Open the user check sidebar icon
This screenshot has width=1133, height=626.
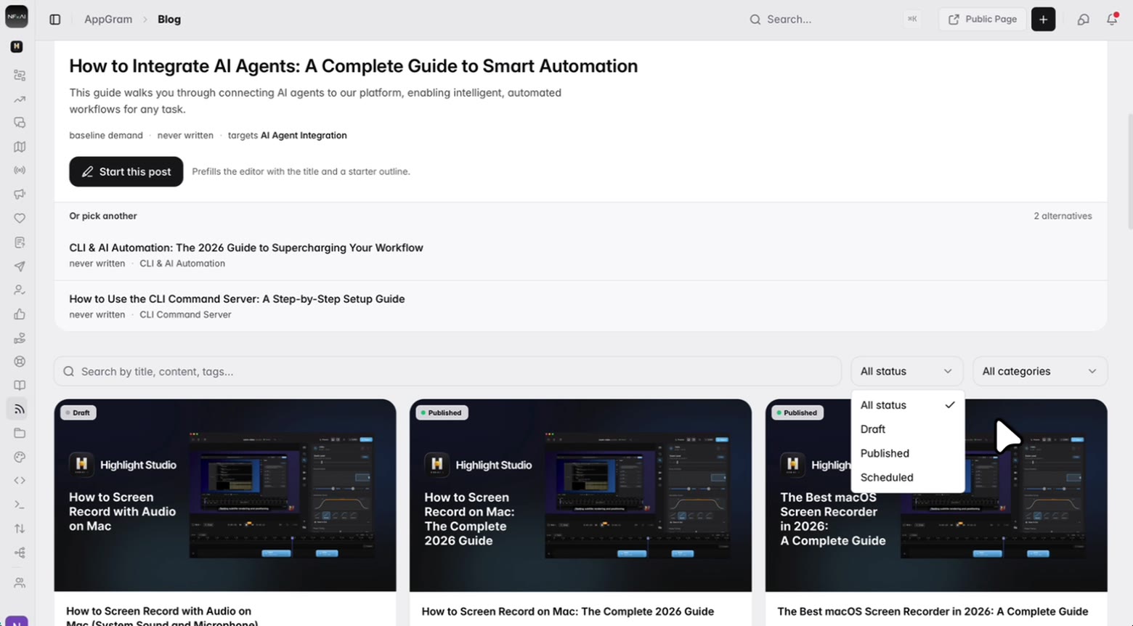[20, 290]
